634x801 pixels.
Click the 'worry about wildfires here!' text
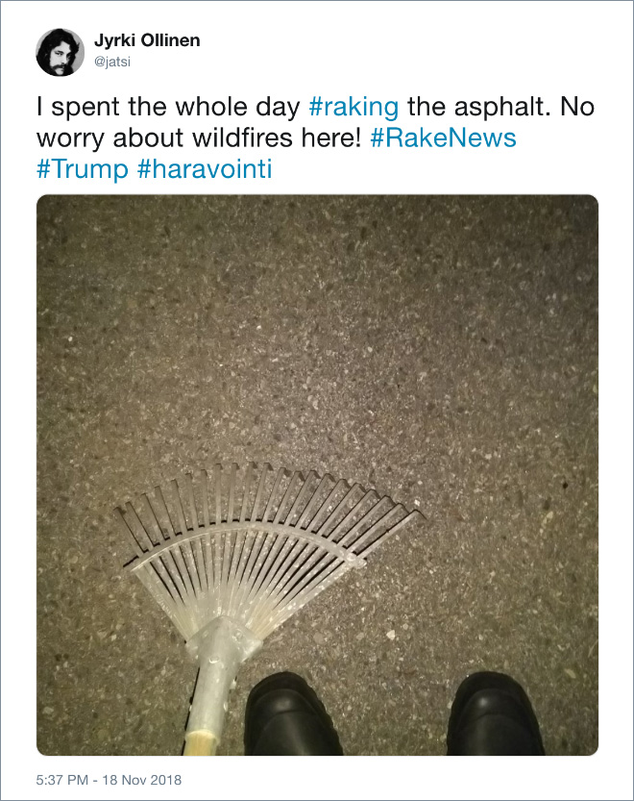point(199,138)
